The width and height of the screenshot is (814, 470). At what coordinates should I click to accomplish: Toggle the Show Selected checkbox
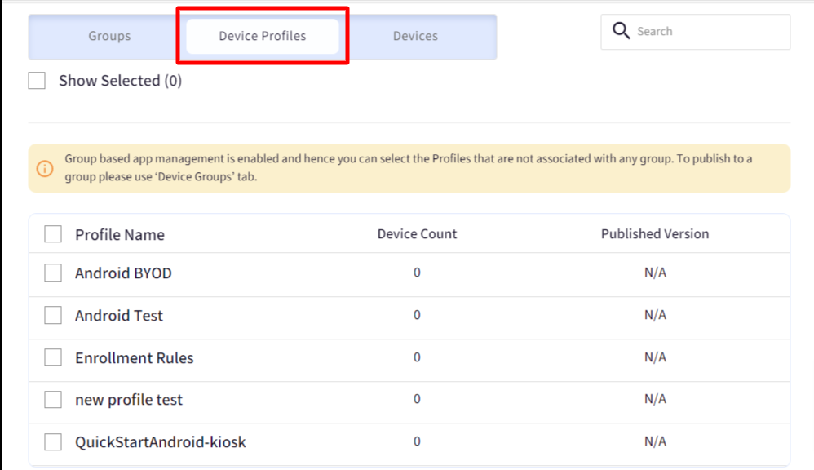click(x=37, y=81)
